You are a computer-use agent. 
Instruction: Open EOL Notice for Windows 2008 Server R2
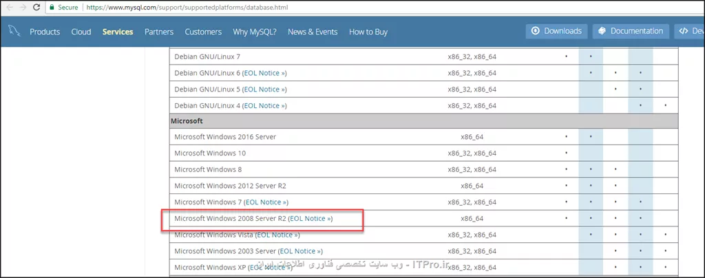(x=311, y=218)
